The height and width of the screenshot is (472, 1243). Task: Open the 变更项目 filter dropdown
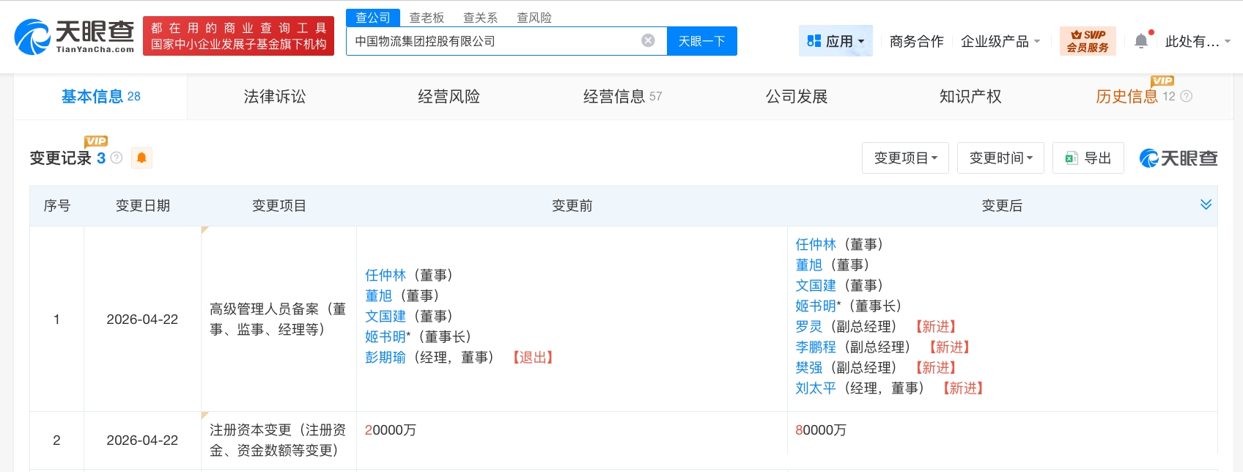(905, 158)
